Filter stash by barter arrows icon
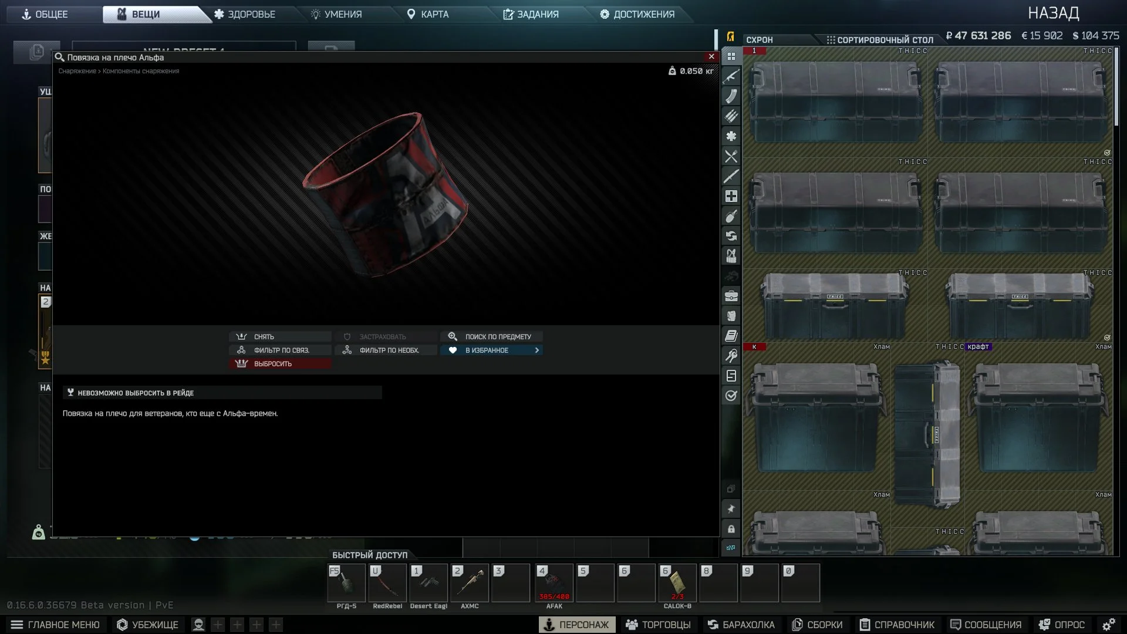 [x=731, y=236]
